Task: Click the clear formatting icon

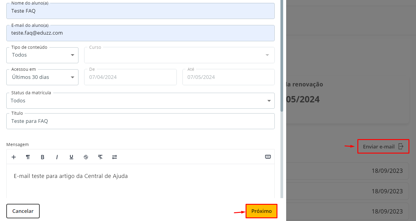Action: 100,157
